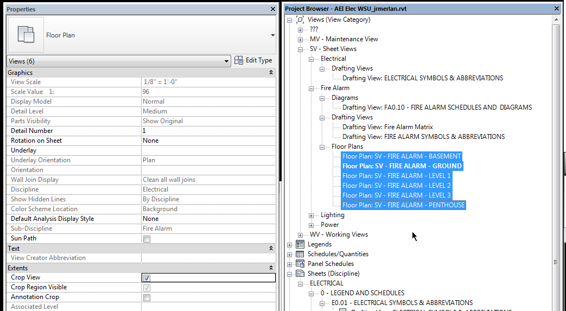Click the Schedules/Quantities node icon

click(300, 254)
